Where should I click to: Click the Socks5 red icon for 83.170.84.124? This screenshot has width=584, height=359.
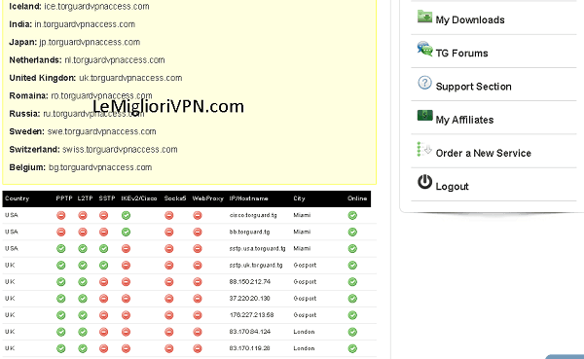click(x=169, y=332)
